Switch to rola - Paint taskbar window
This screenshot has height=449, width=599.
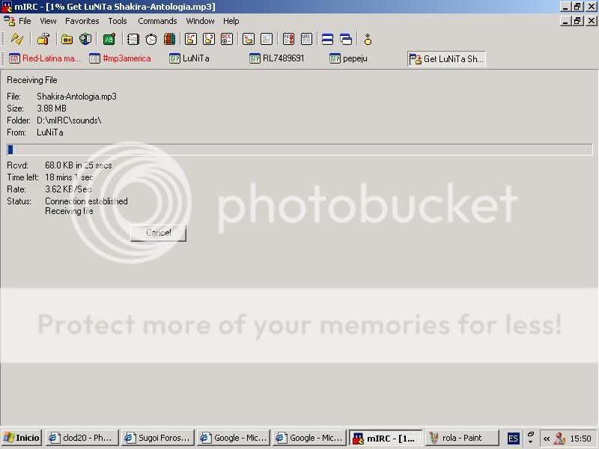point(461,438)
